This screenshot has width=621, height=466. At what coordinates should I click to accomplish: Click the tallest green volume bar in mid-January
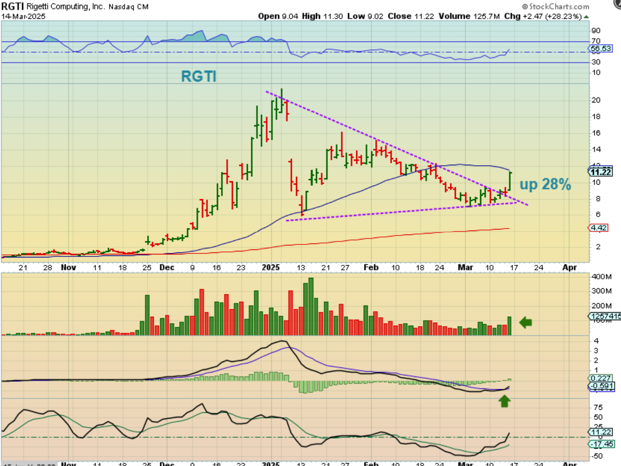click(x=311, y=307)
